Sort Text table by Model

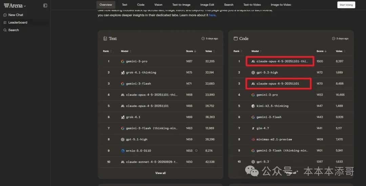click(x=126, y=51)
